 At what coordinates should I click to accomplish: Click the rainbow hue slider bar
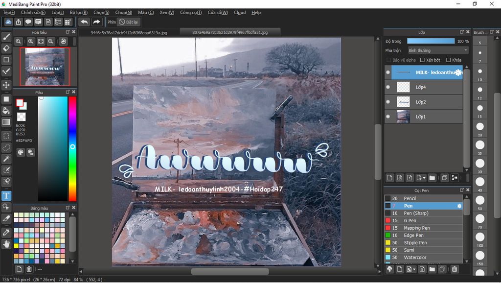72,149
